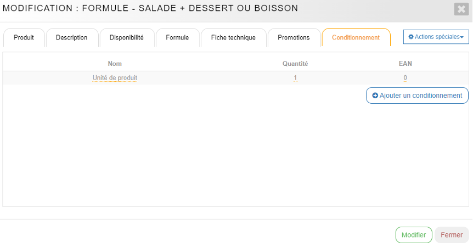Open the Fiche technique tab
Screen dimensions: 473x247
click(233, 37)
